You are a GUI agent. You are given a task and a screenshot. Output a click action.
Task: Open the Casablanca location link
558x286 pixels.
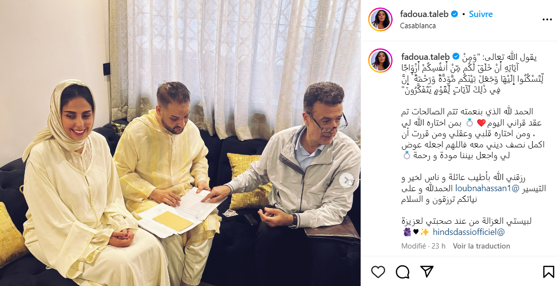pyautogui.click(x=418, y=26)
